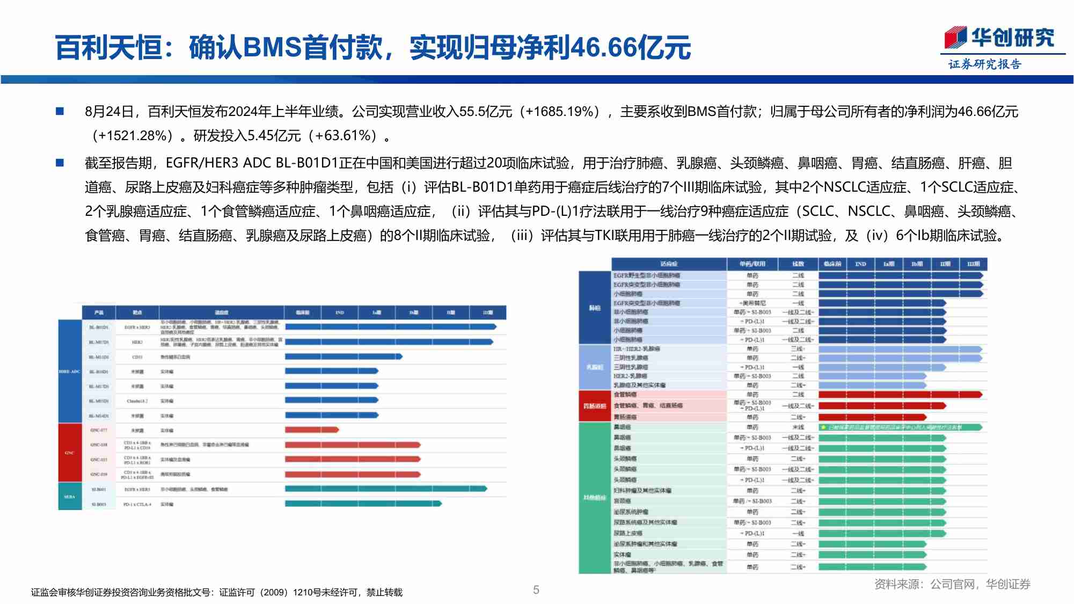
Task: Click the +奥希替尼 combination cell
Action: (752, 303)
